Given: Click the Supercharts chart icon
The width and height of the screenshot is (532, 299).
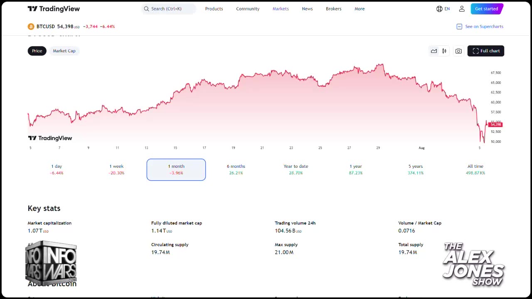Looking at the screenshot, I should 459,27.
